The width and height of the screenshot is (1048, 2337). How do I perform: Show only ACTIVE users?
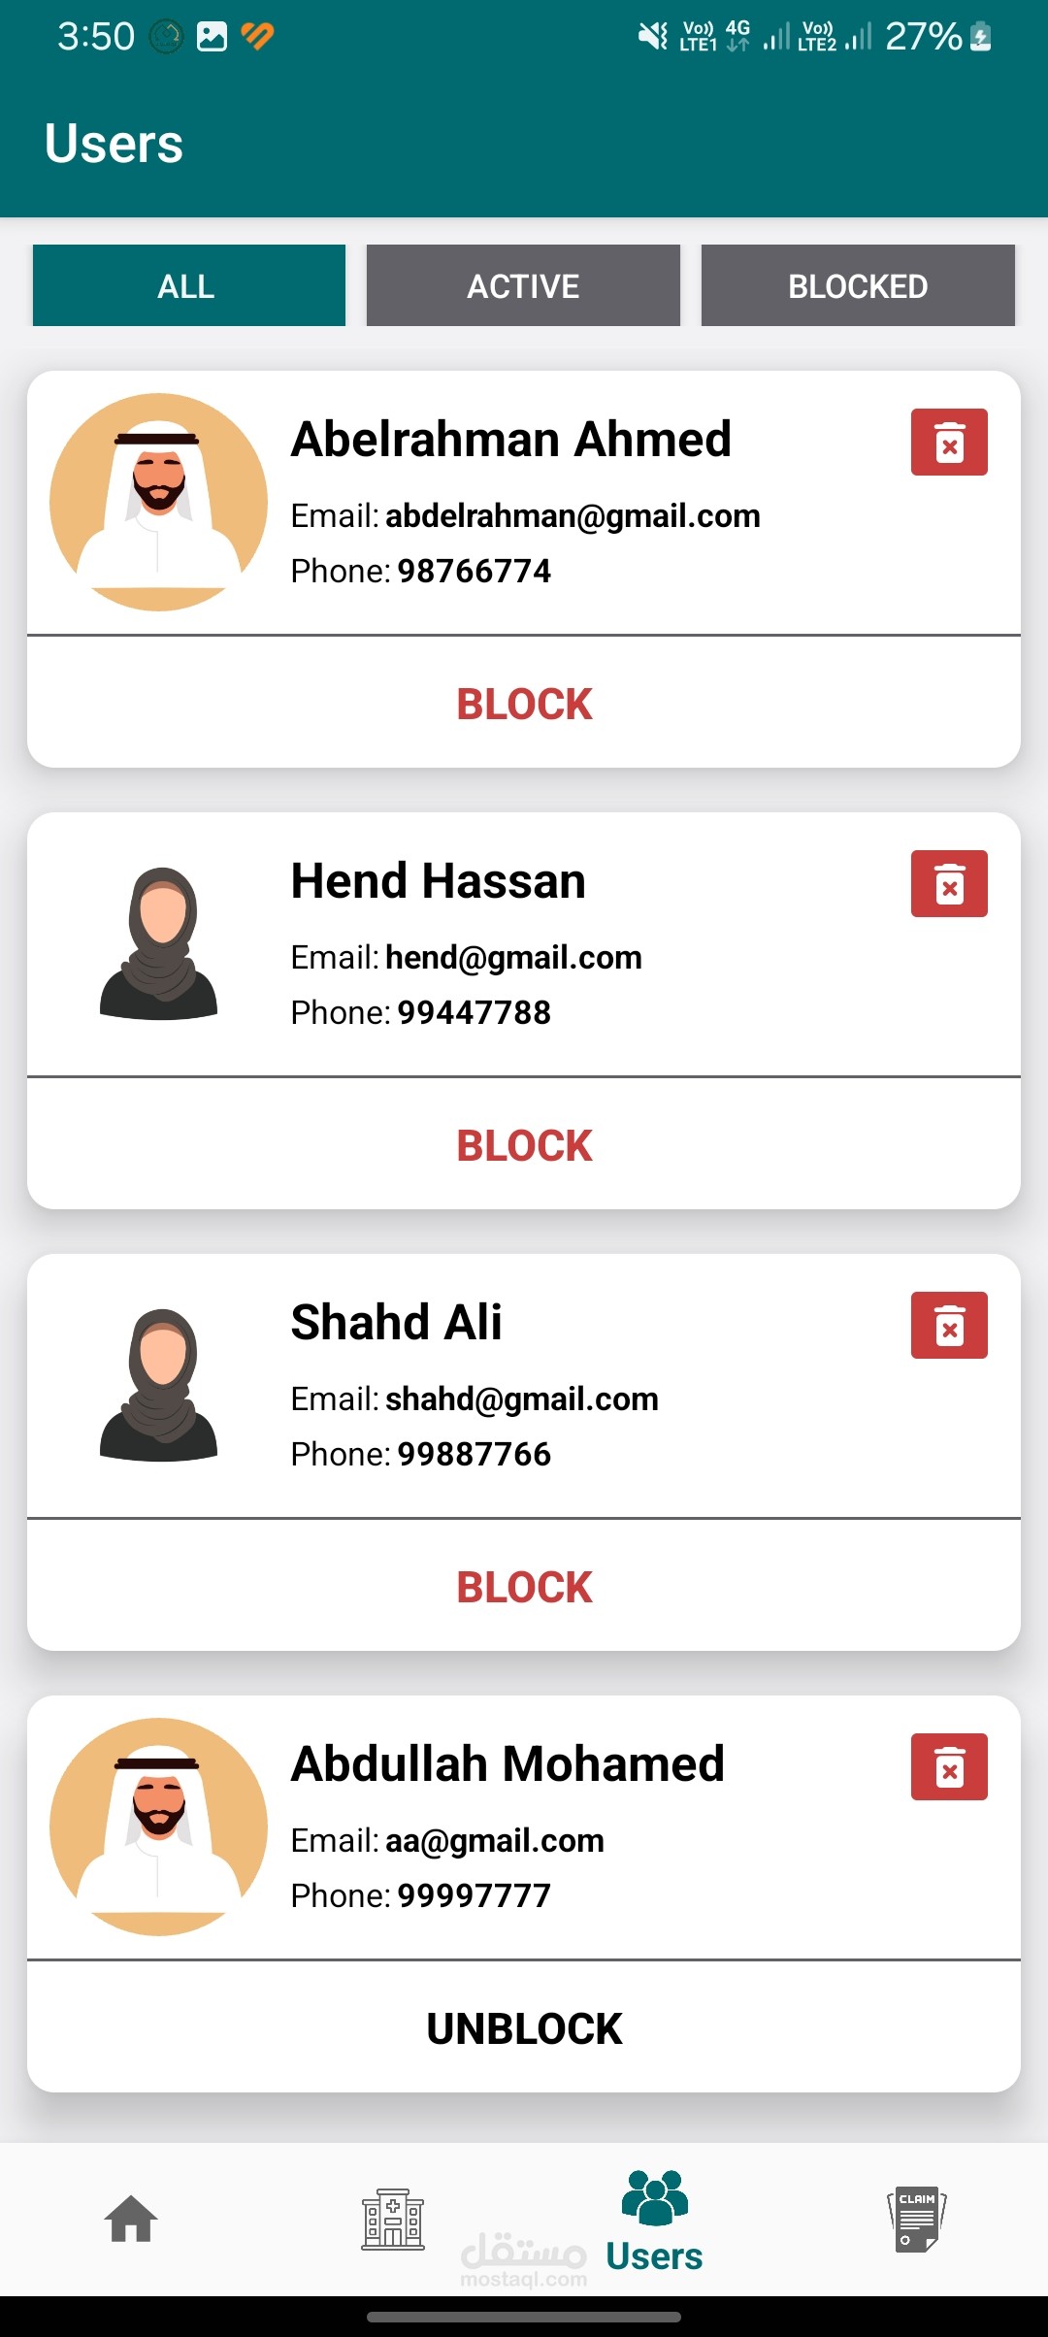click(x=523, y=285)
